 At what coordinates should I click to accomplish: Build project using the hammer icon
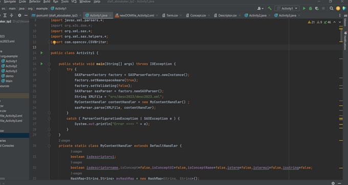coord(270,8)
